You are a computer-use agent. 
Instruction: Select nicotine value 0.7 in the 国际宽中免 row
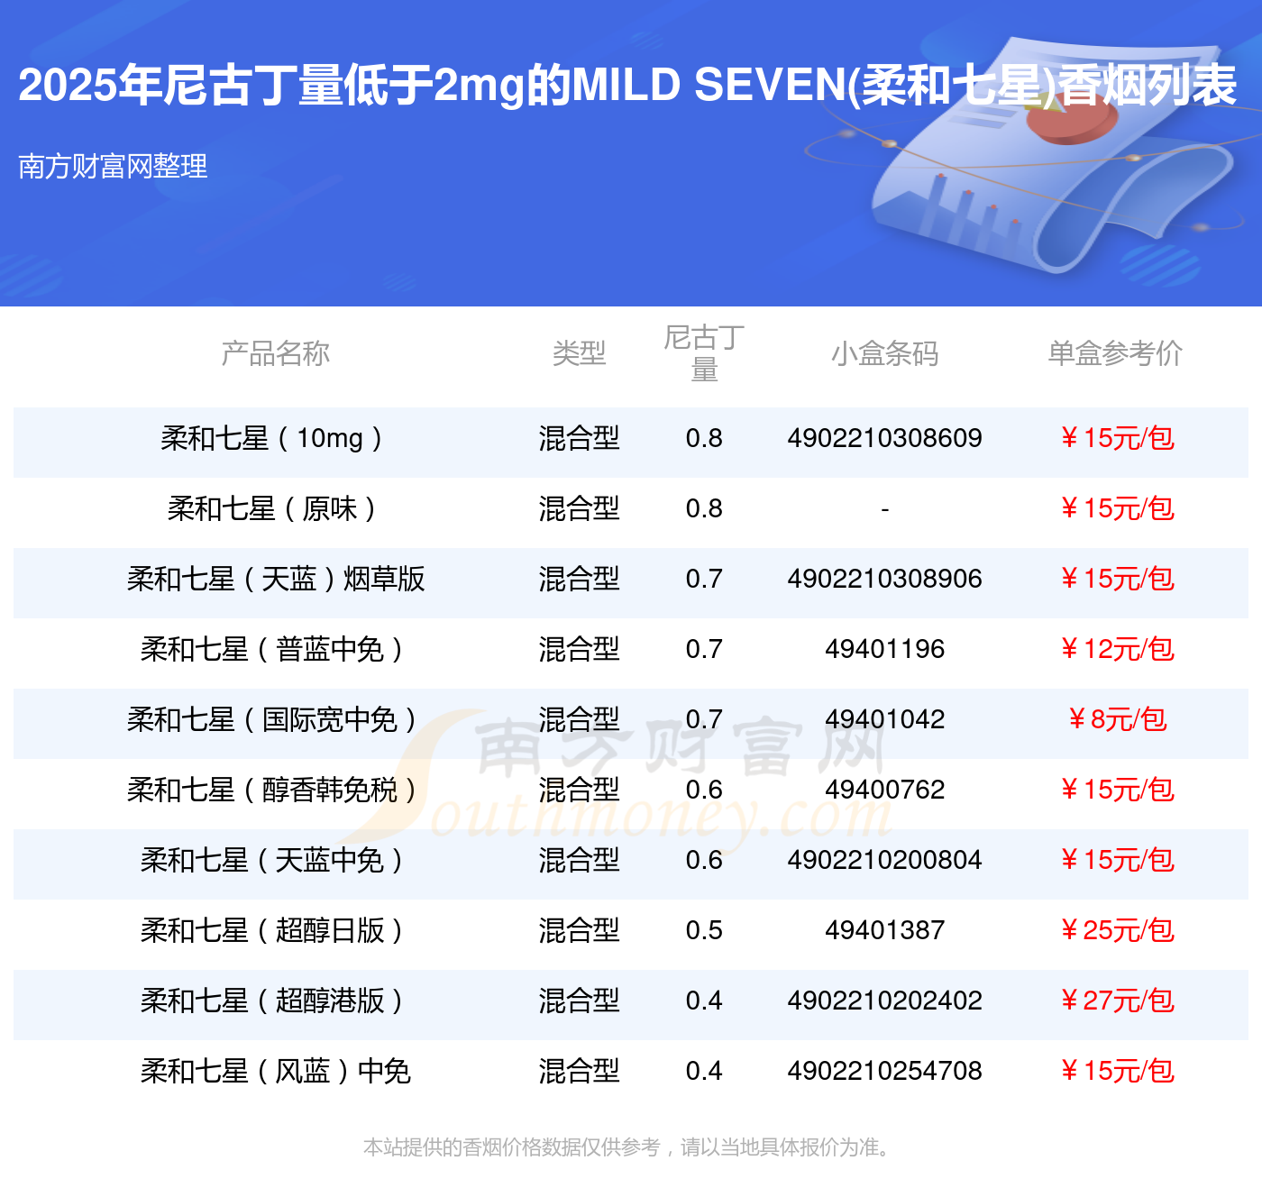tap(704, 719)
